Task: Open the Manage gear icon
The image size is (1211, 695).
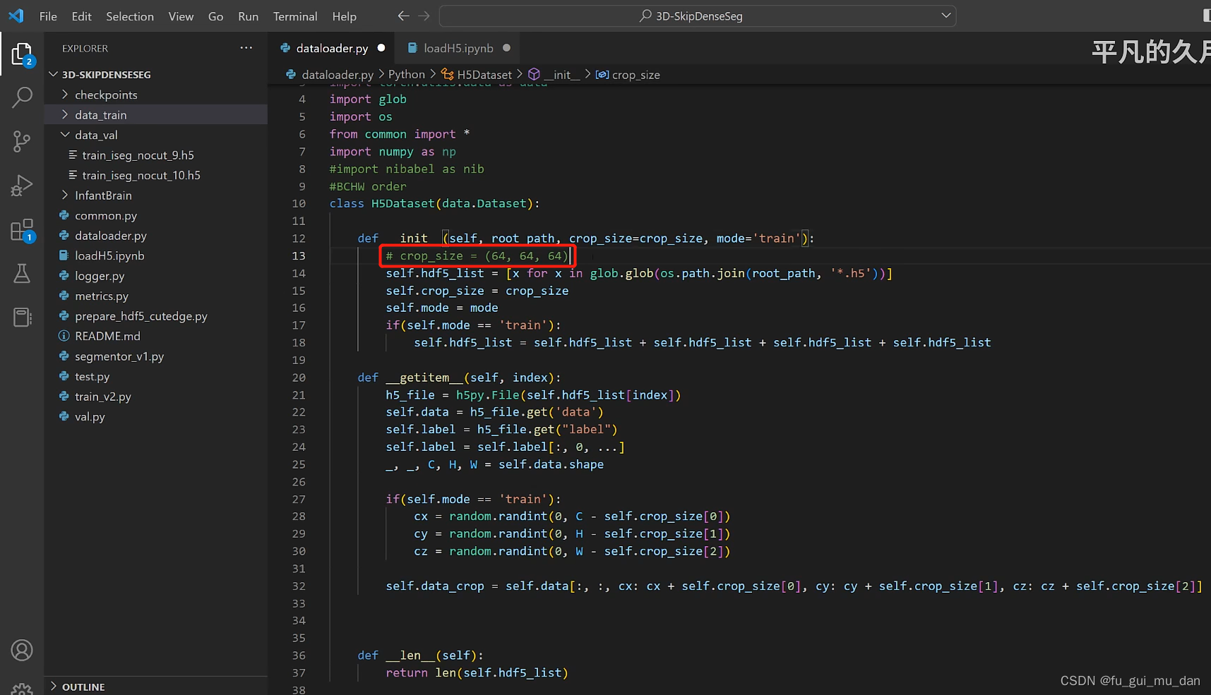Action: click(22, 689)
